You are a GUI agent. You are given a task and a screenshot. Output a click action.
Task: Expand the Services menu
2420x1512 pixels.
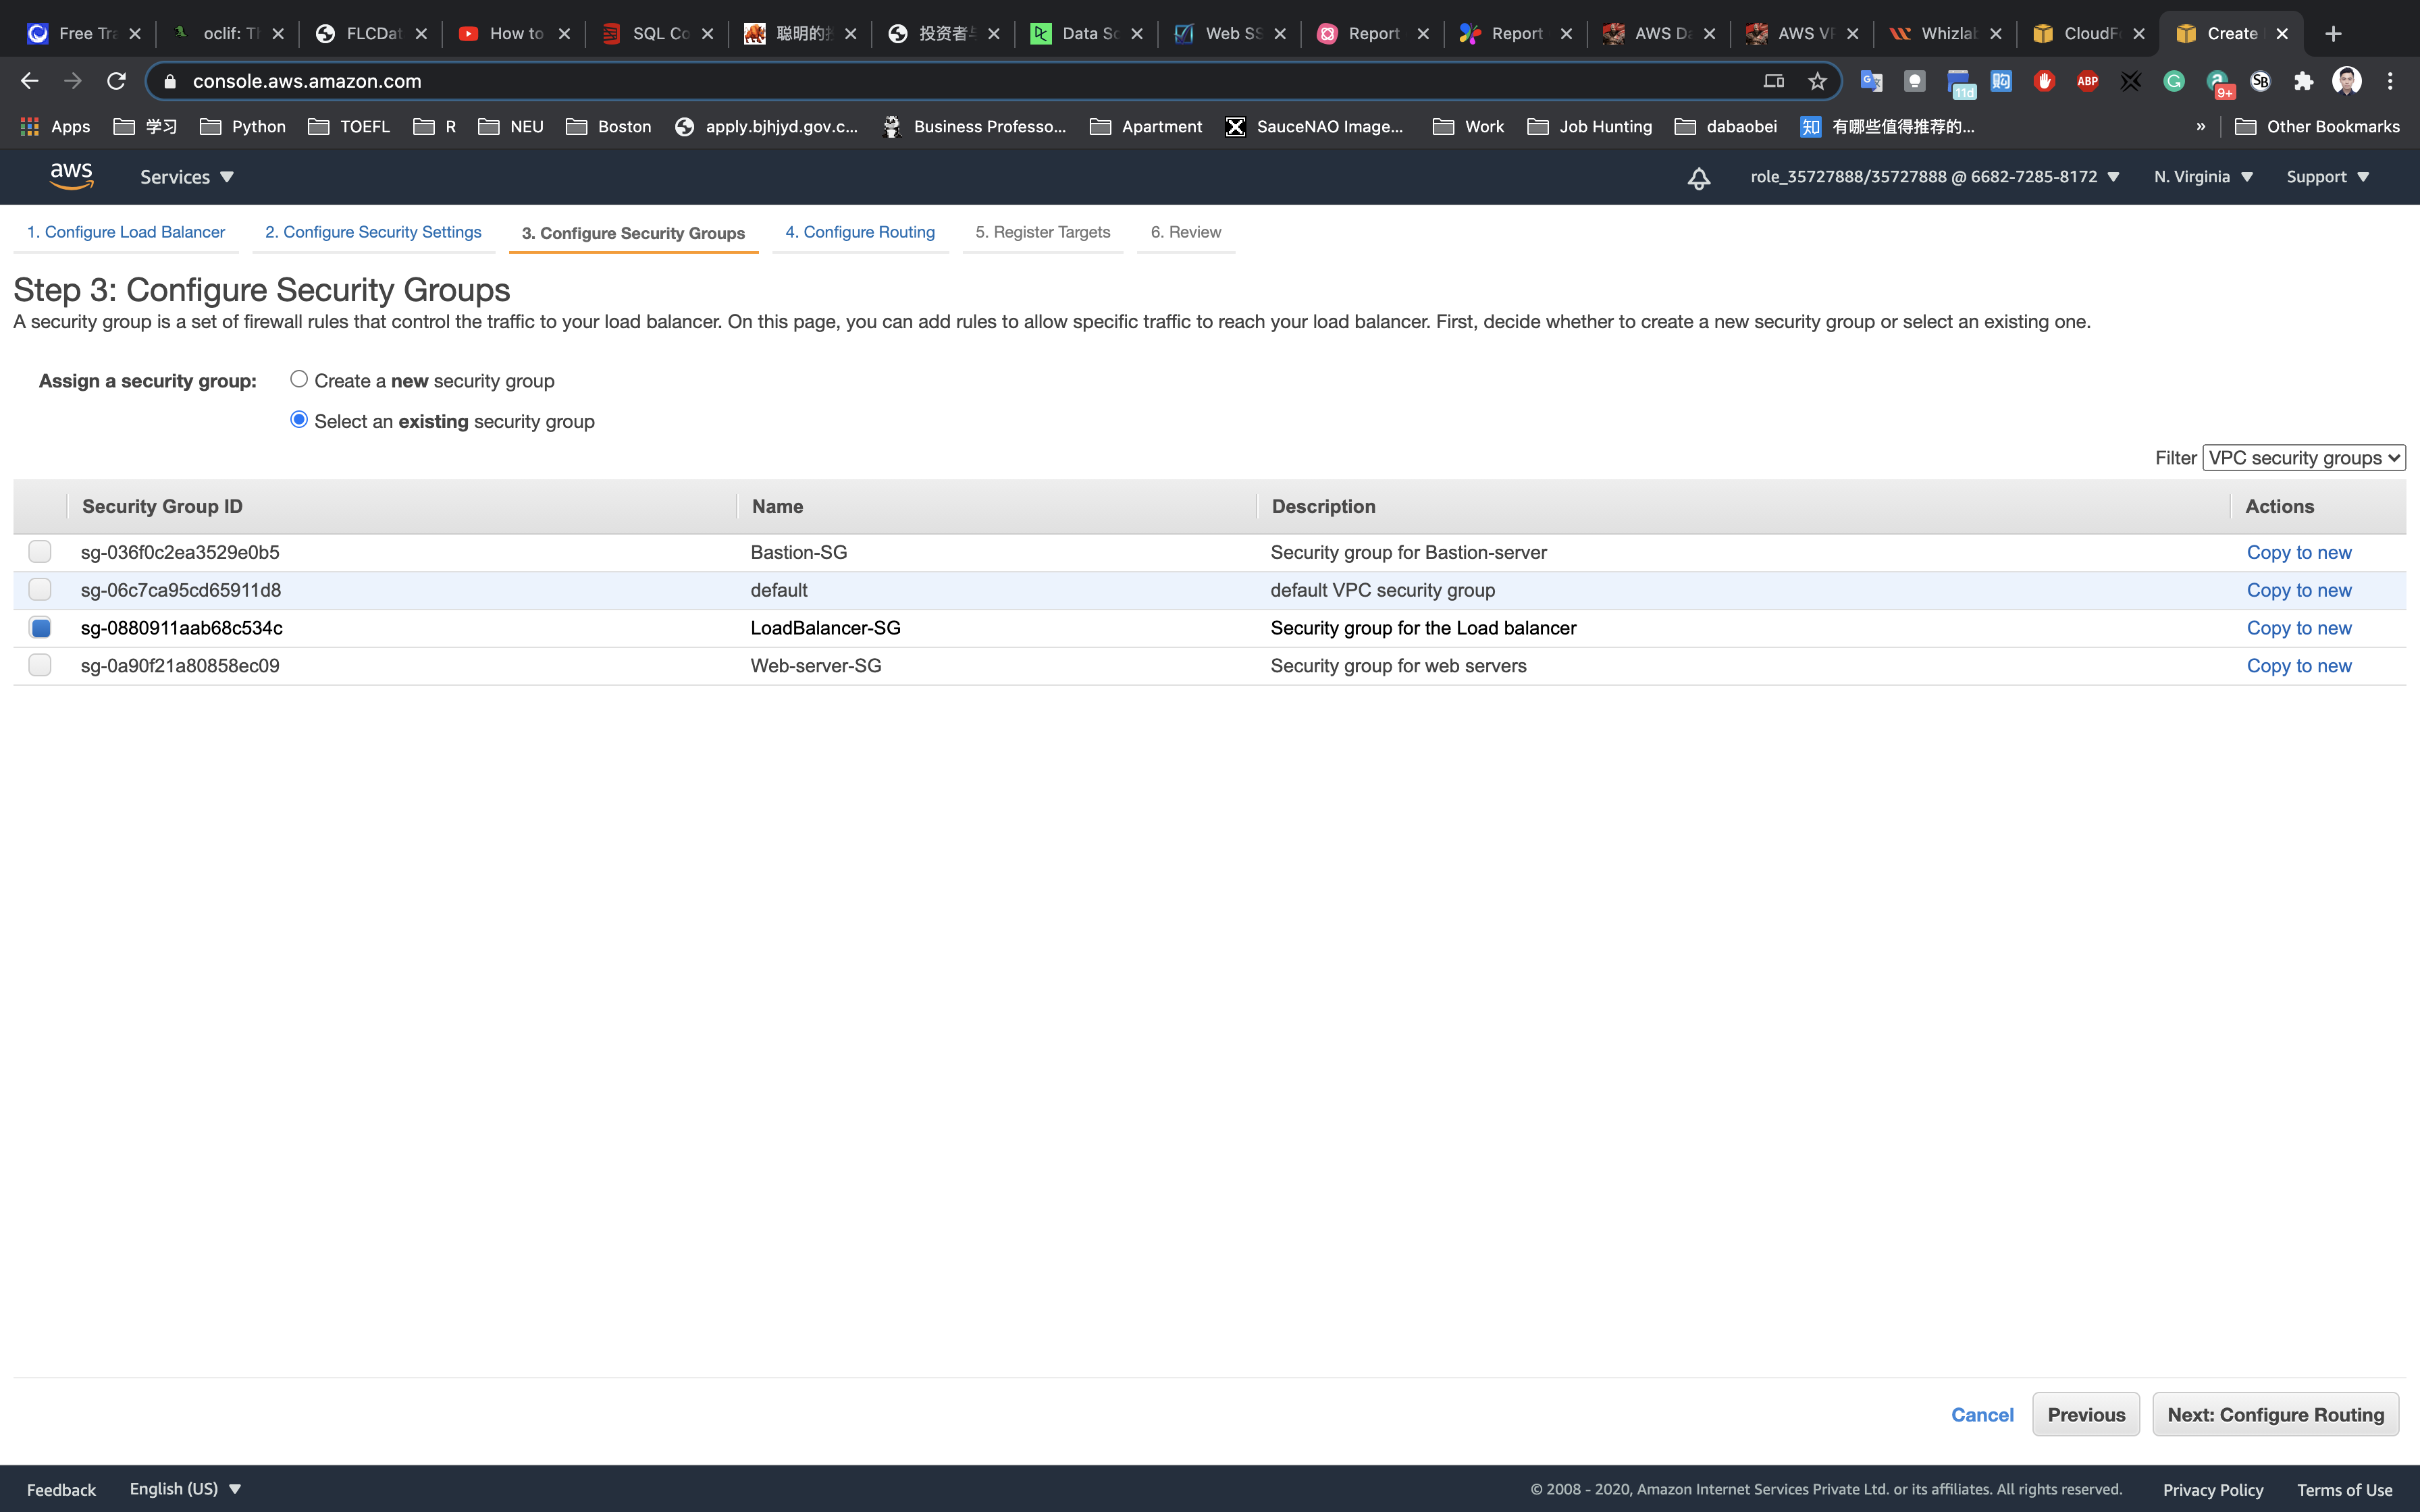tap(186, 177)
